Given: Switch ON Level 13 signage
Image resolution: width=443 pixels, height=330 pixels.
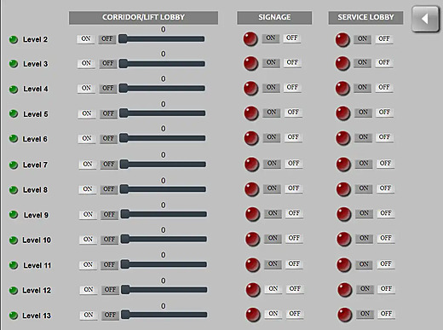Looking at the screenshot, I should 273,314.
